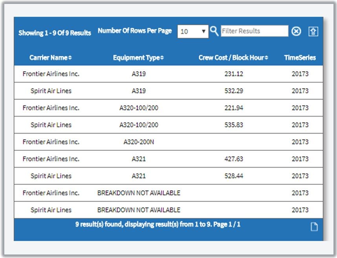This screenshot has height=258, width=337.
Task: Sort by Carrier Name using its sort arrows
Action: tap(70, 58)
